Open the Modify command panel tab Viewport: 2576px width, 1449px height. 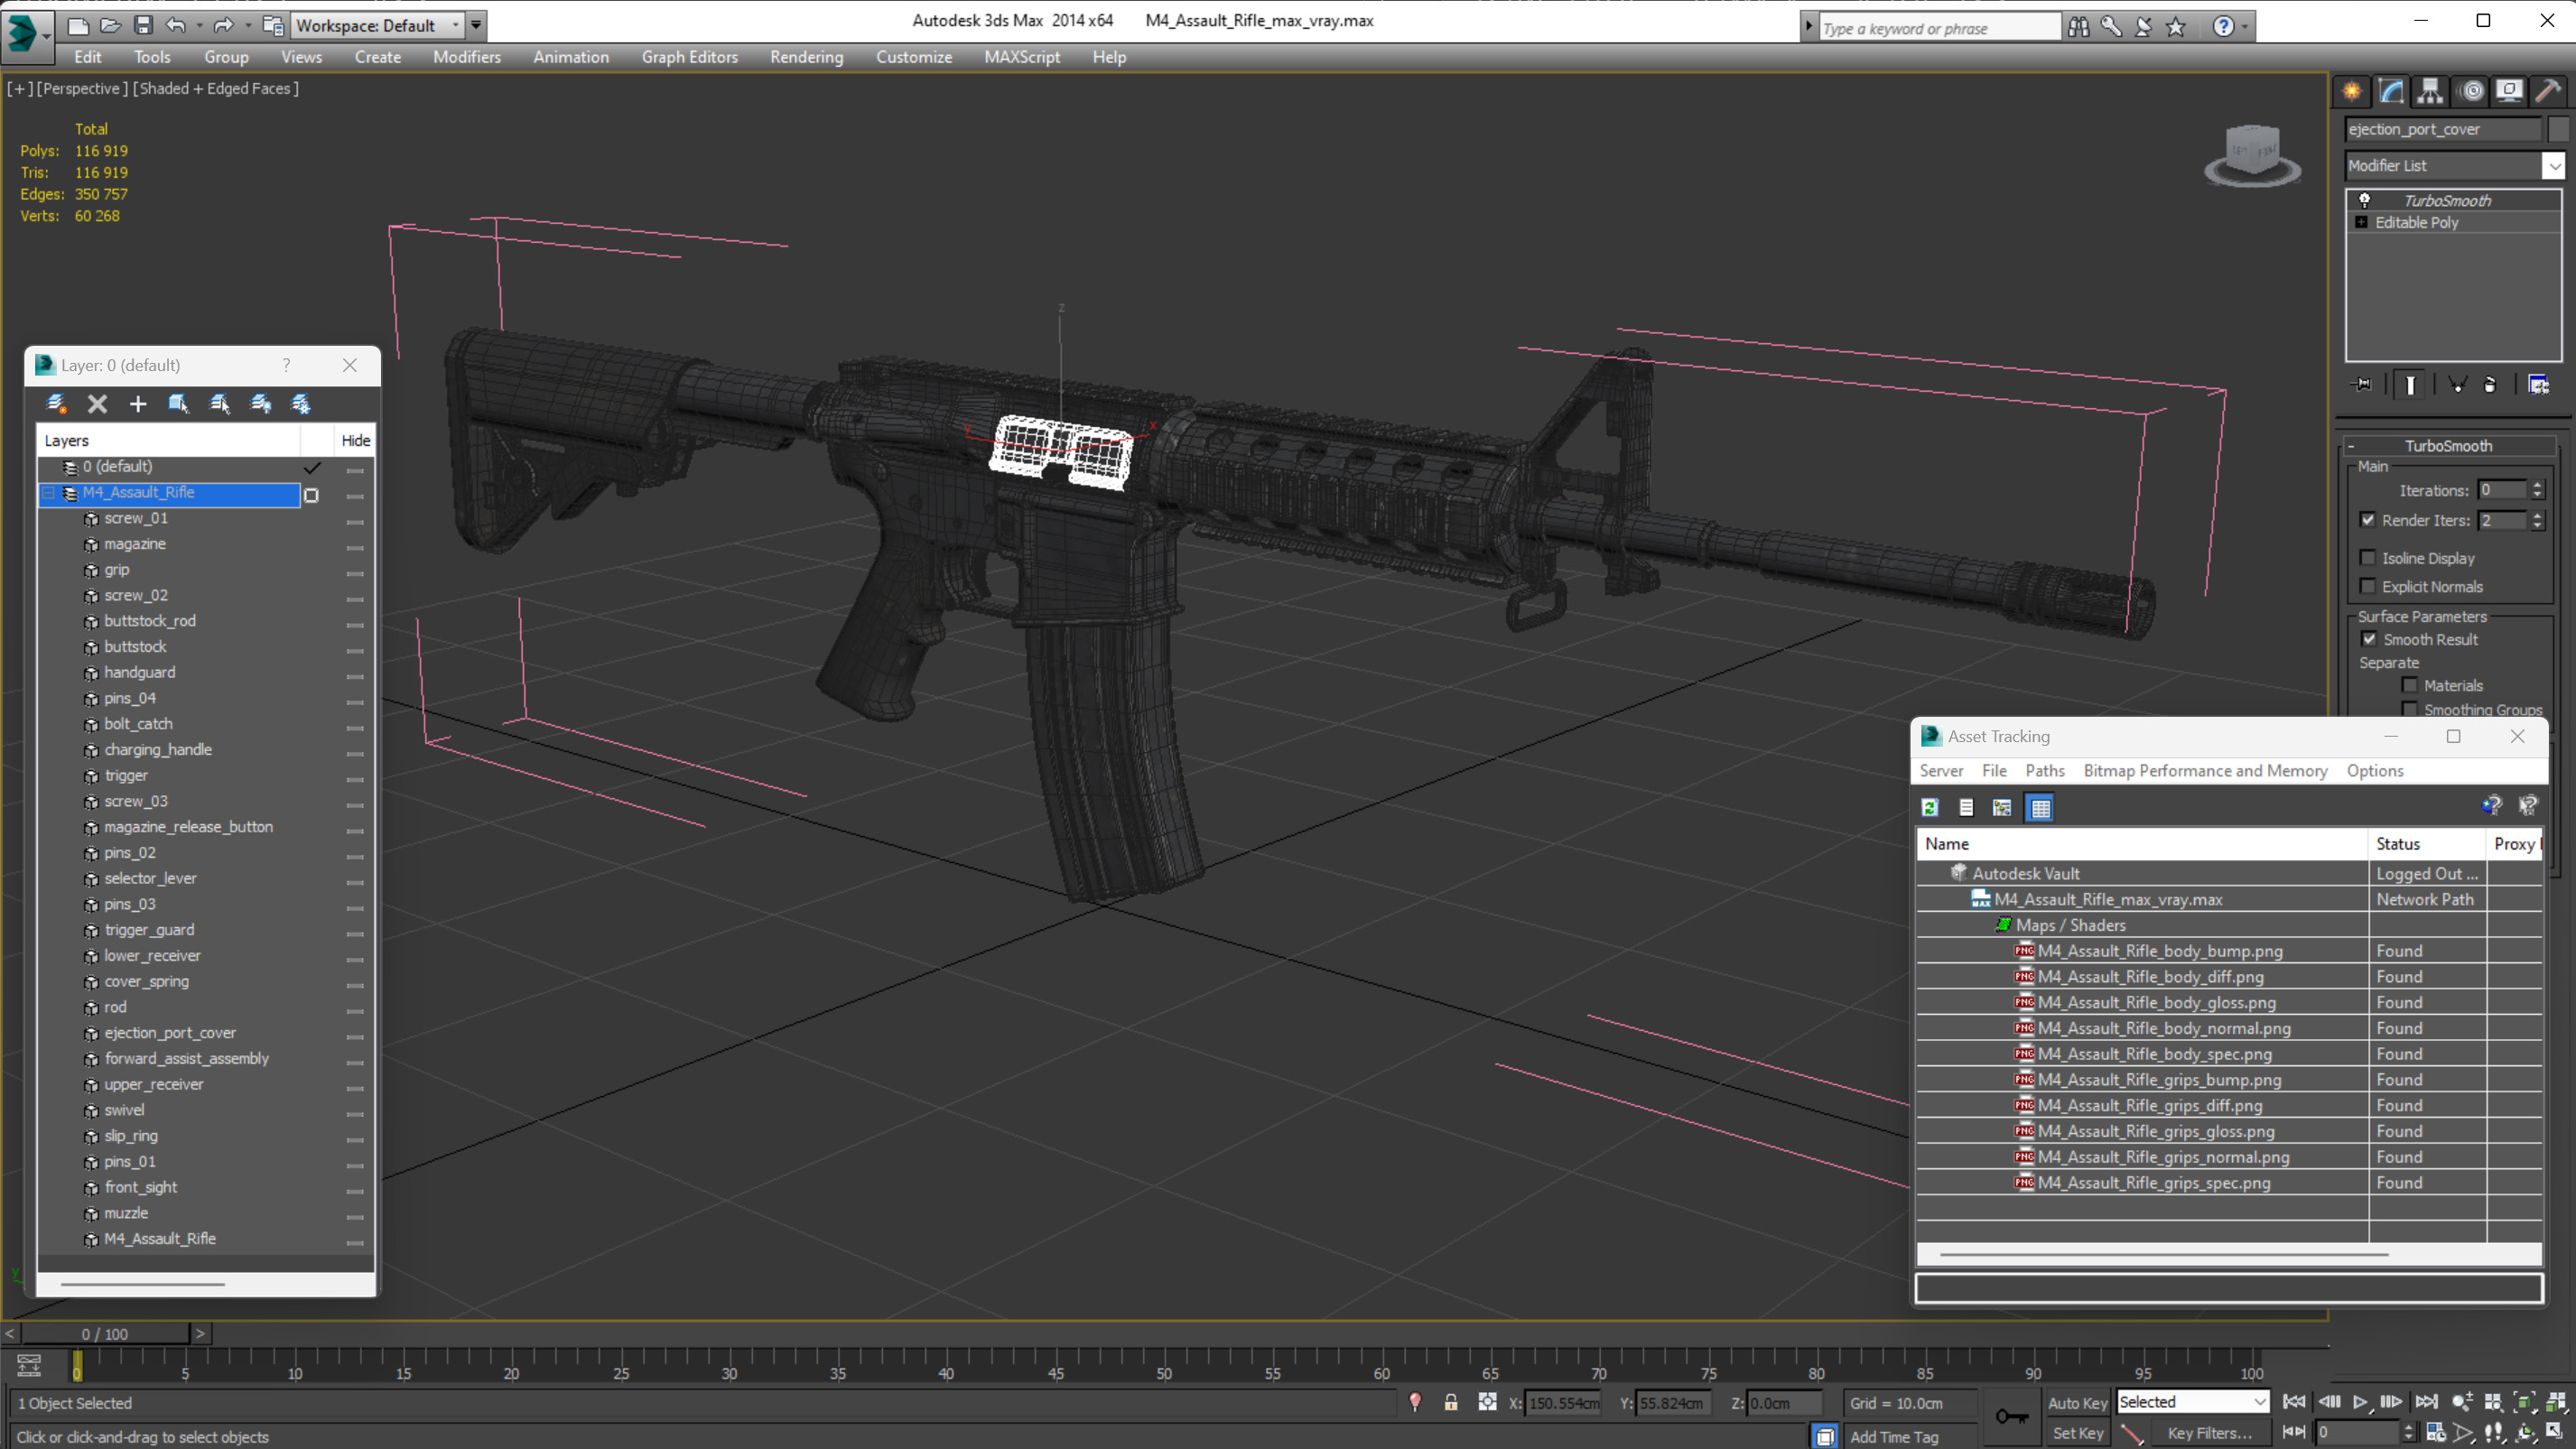pos(2391,91)
